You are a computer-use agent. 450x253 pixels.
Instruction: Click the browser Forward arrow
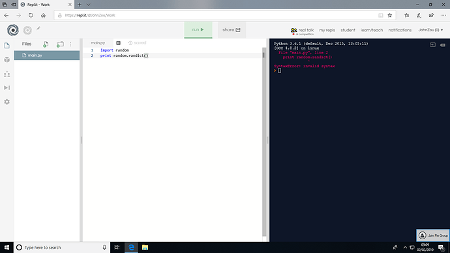pos(19,15)
